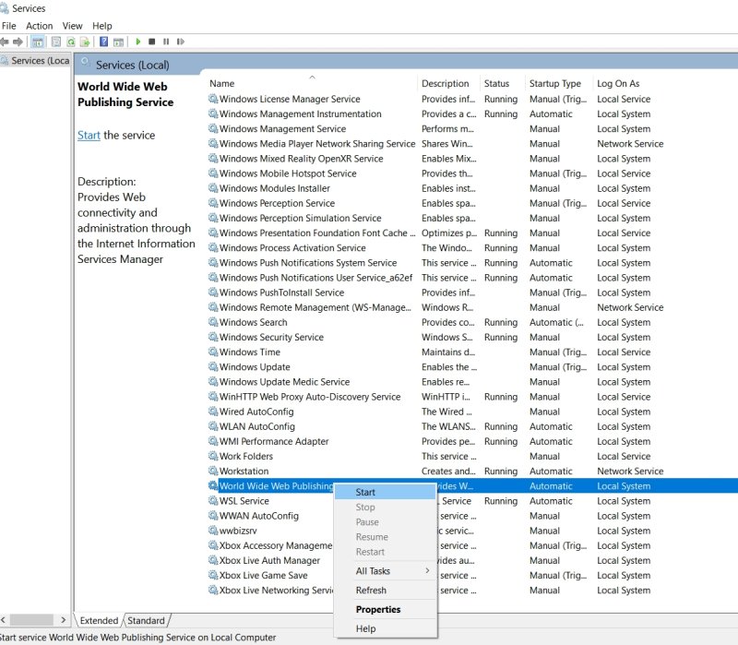
Task: Sort services by the Status column header
Action: coord(496,84)
